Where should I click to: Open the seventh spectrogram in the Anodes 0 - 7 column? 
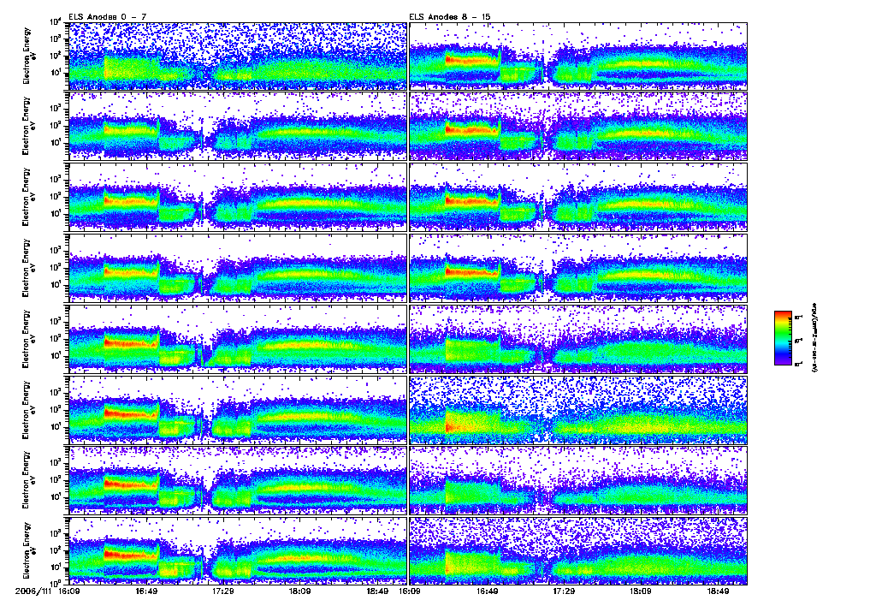pyautogui.click(x=238, y=481)
